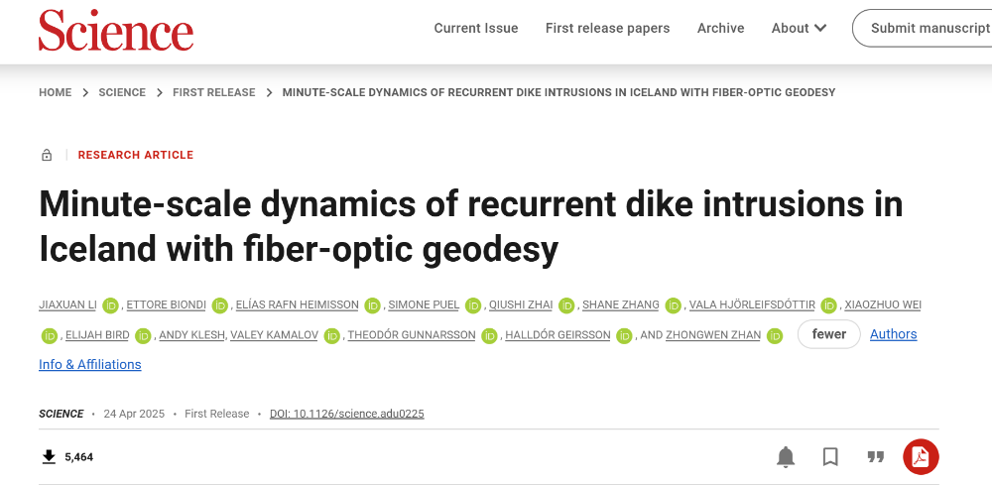This screenshot has height=486, width=992.
Task: Navigate to Home breadcrumb
Action: click(x=56, y=92)
